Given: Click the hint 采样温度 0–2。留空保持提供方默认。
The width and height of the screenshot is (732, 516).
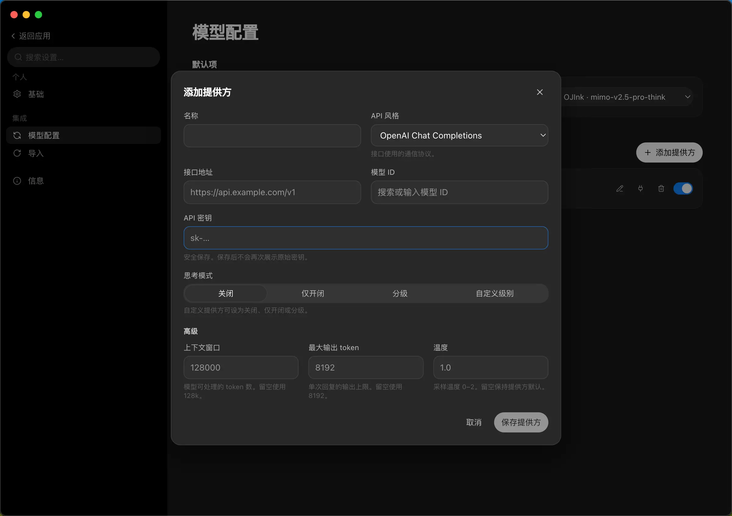Looking at the screenshot, I should [490, 387].
